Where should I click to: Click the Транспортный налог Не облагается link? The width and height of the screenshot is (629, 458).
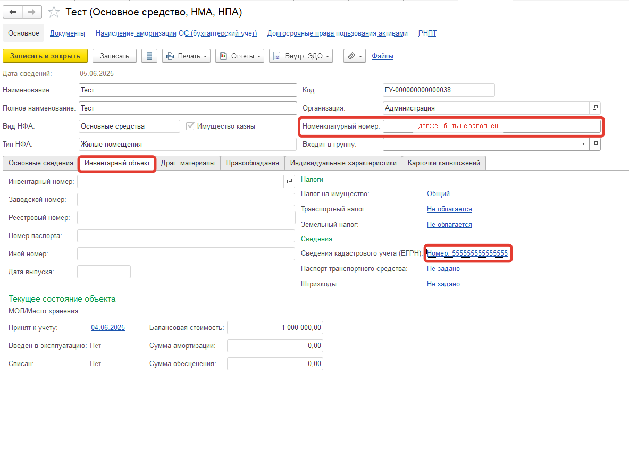click(449, 209)
